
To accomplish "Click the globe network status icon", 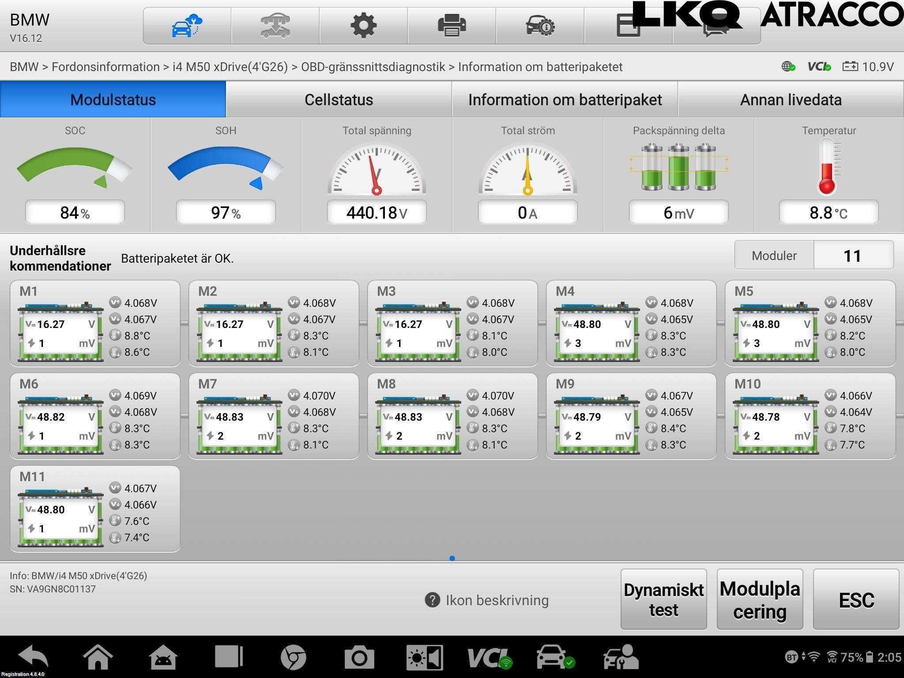I will point(788,67).
